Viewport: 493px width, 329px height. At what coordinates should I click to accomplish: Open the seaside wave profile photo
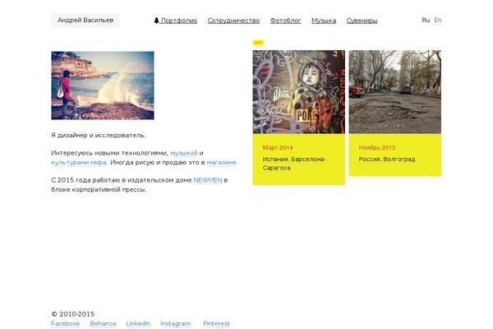point(103,86)
